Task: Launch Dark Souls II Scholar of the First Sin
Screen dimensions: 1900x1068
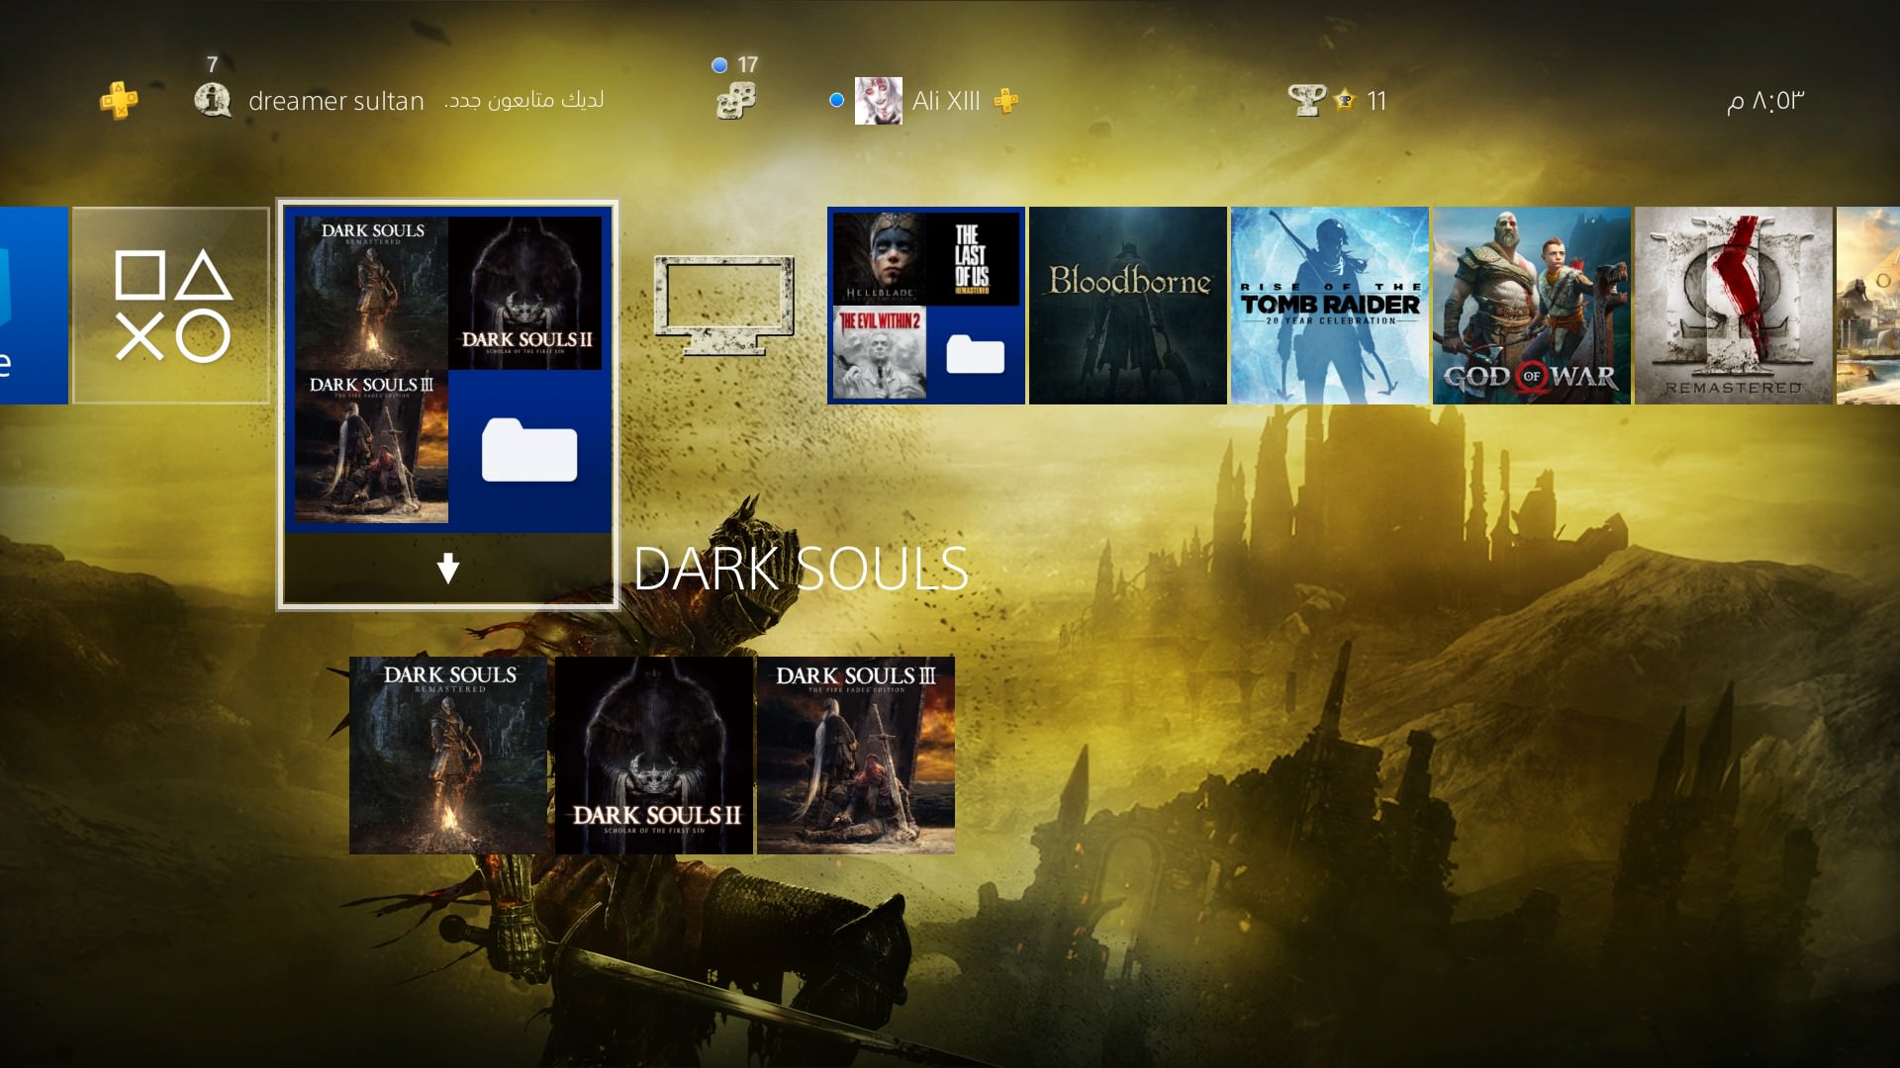Action: [x=654, y=756]
